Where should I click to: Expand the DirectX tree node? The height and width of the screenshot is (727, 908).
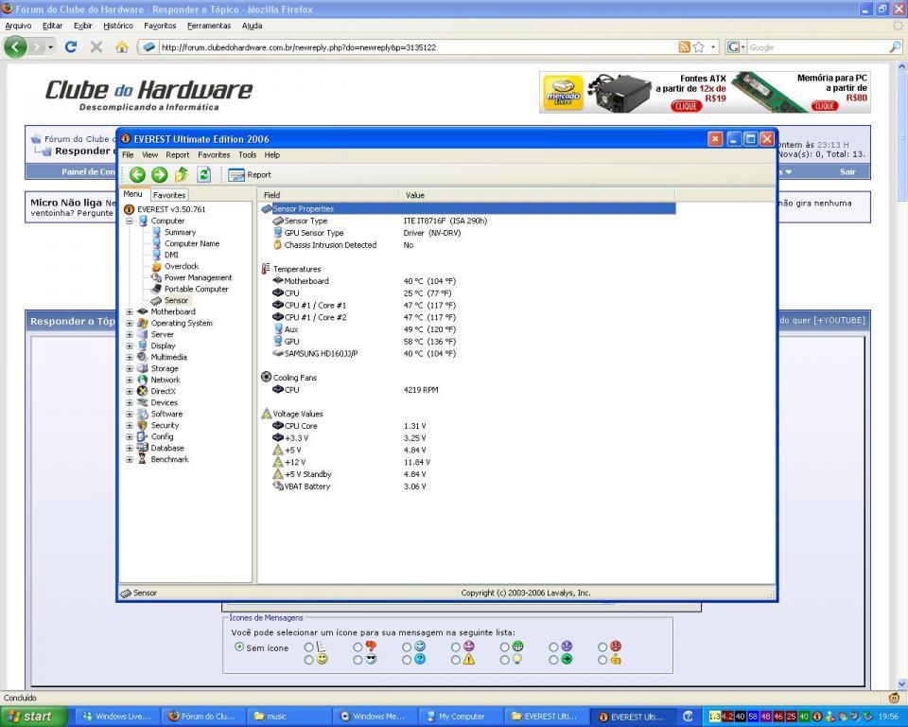point(130,391)
